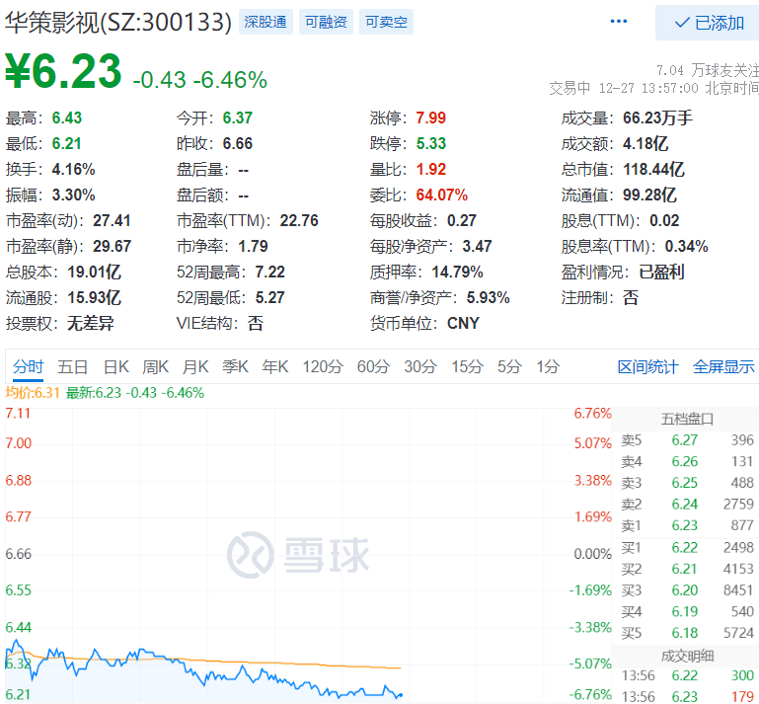Switch to the 季K chart tab
The width and height of the screenshot is (759, 704).
(x=235, y=366)
